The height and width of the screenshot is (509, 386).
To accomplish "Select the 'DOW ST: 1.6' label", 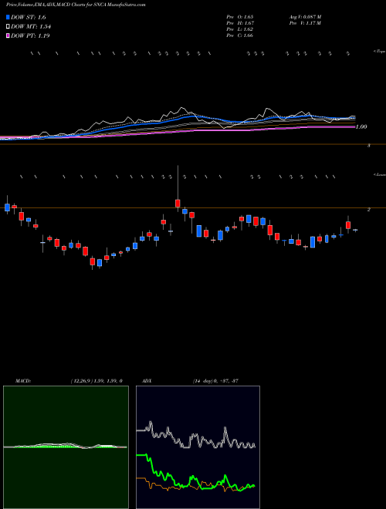I will pyautogui.click(x=29, y=17).
